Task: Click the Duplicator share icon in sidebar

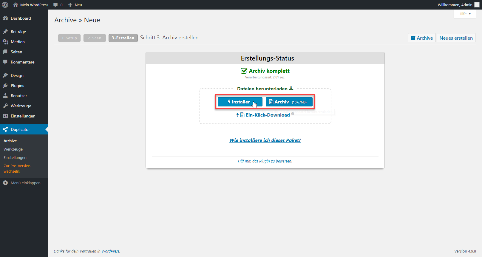Action: [x=5, y=129]
